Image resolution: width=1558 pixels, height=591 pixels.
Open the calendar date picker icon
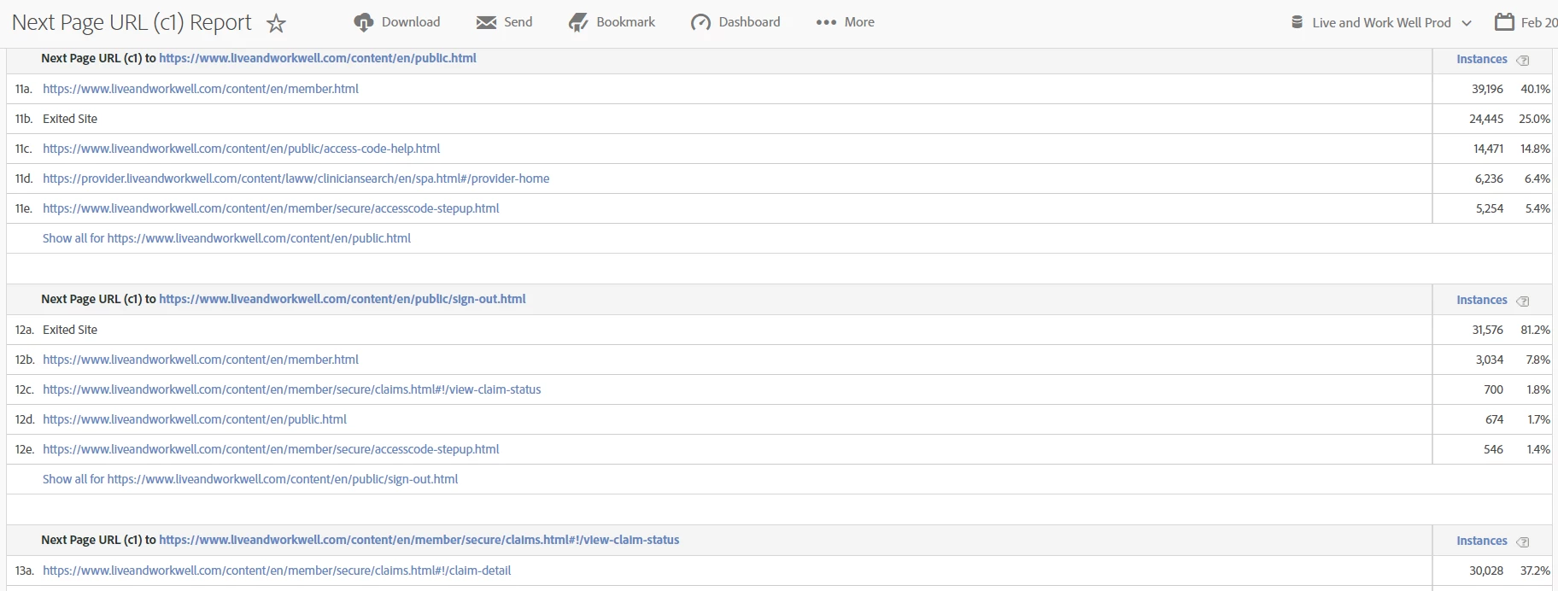[x=1504, y=22]
